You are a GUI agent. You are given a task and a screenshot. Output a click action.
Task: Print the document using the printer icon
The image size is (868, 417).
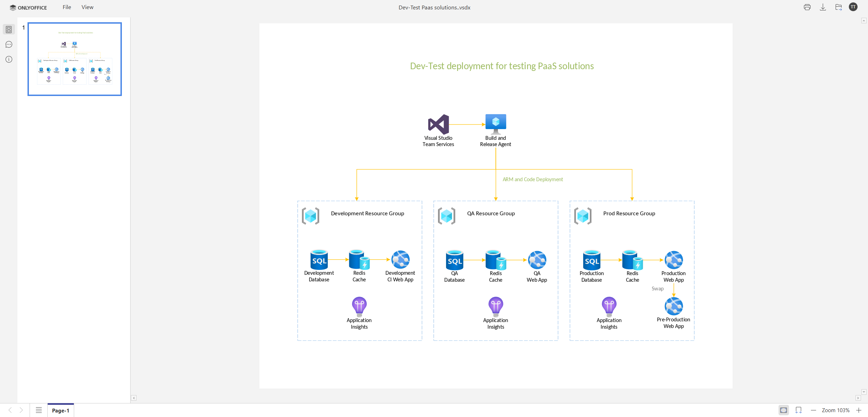click(807, 7)
